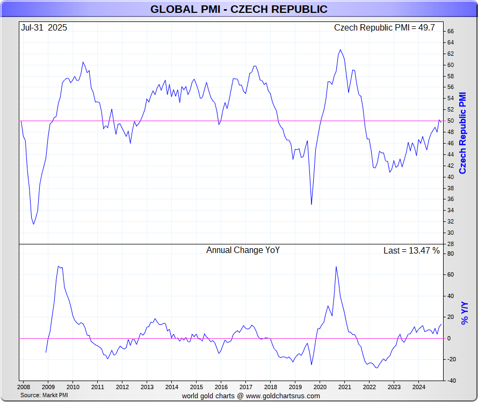Click the 2012 year label on the time axis
The height and width of the screenshot is (402, 478).
[122, 387]
